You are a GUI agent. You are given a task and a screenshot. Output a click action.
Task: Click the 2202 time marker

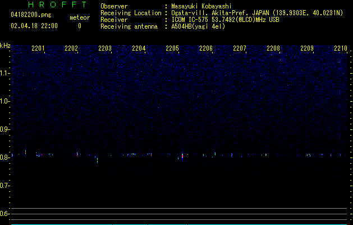tap(71, 48)
